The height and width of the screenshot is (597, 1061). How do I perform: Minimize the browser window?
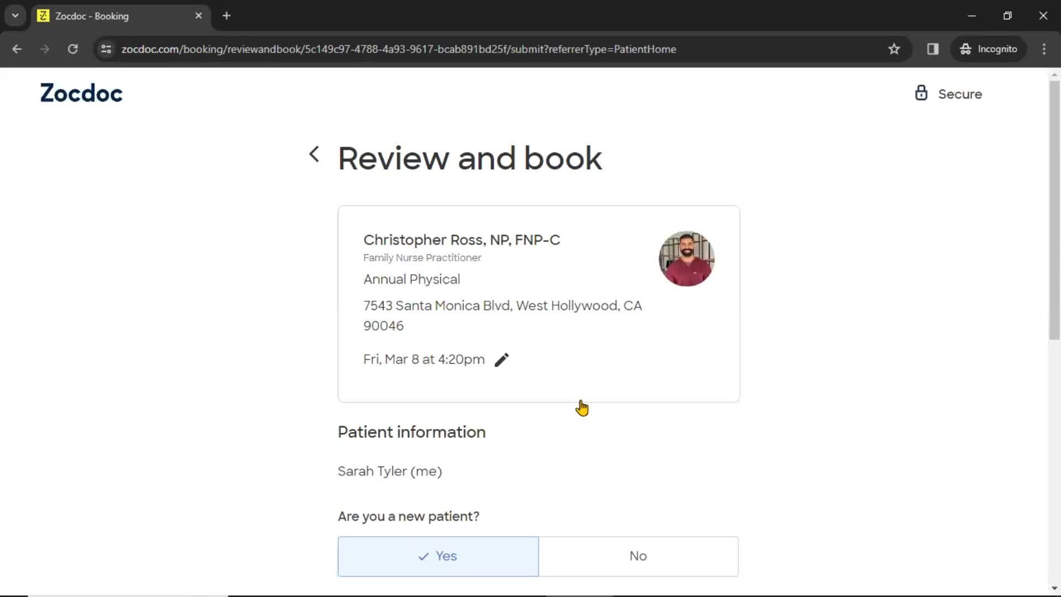click(x=972, y=16)
